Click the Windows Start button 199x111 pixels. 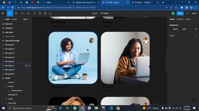click(3, 108)
